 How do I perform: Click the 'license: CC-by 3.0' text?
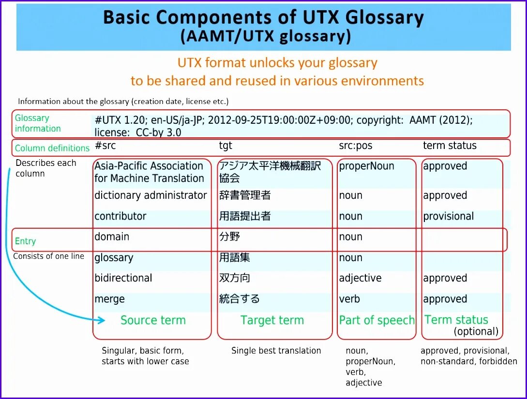(x=138, y=133)
